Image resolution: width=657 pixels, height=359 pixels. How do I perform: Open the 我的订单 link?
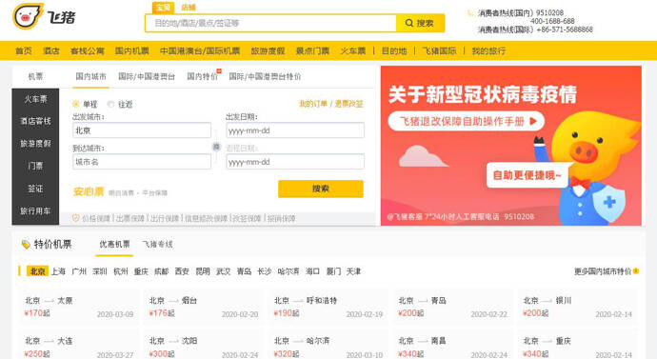[312, 104]
